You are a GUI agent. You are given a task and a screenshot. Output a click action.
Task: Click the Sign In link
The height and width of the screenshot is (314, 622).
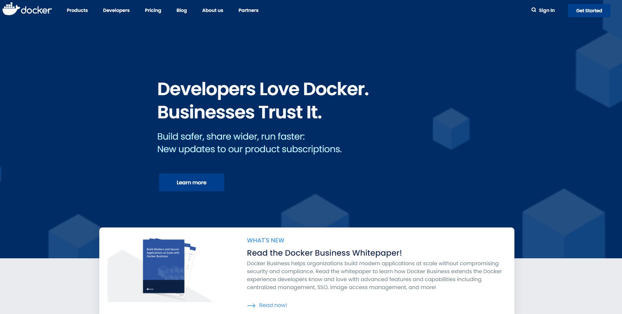tap(547, 10)
